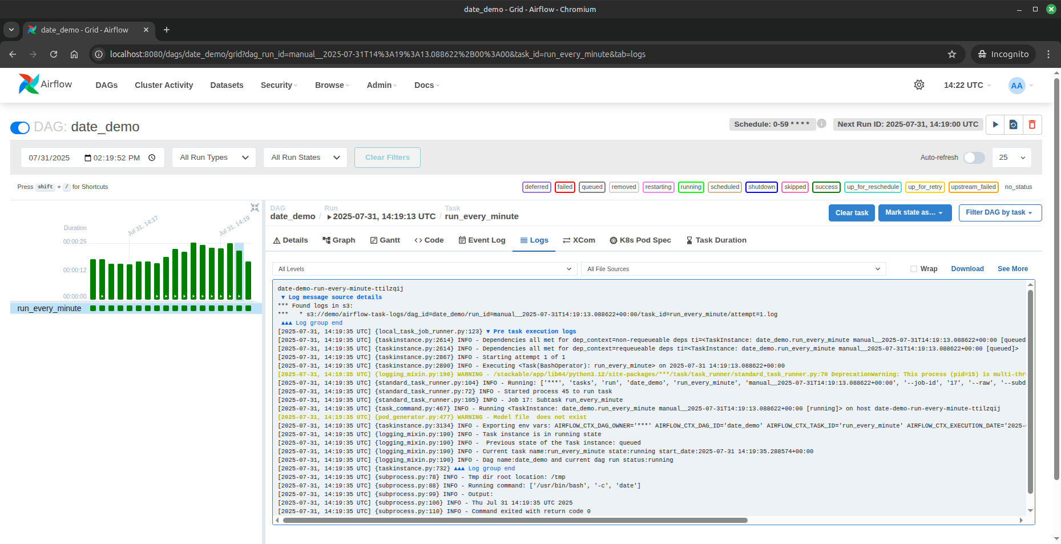Collapse the grid panel via arrows icon
Image resolution: width=1061 pixels, height=544 pixels.
pos(255,208)
